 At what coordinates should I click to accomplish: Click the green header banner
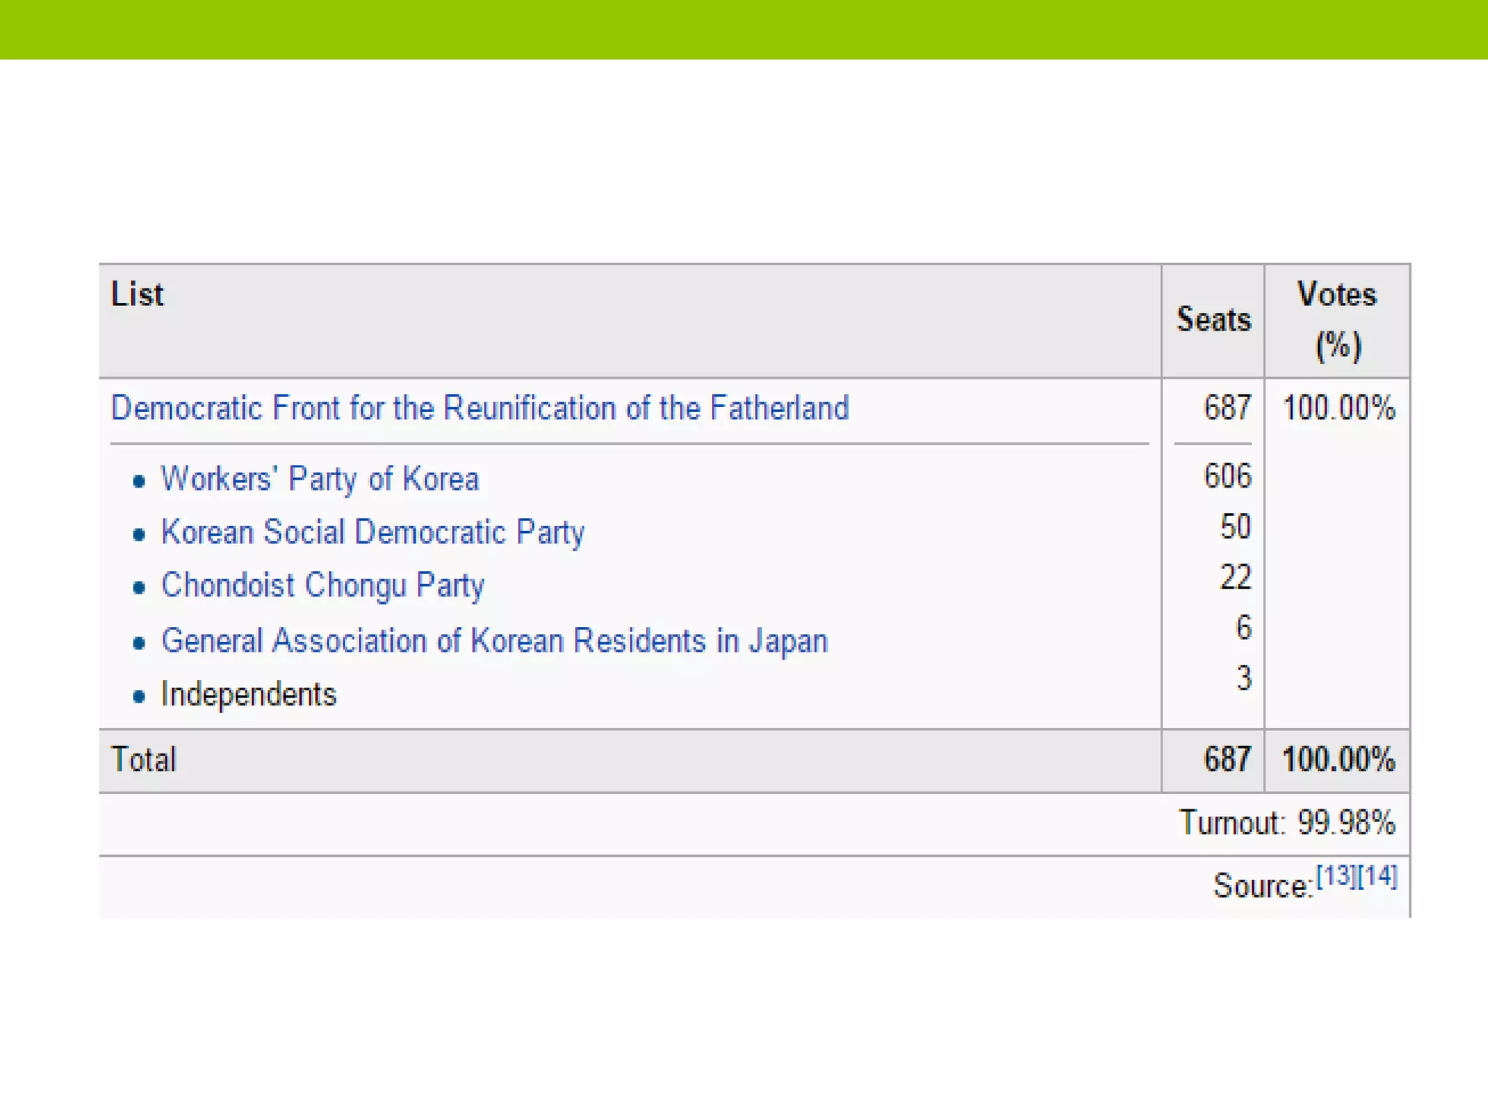coord(744,29)
